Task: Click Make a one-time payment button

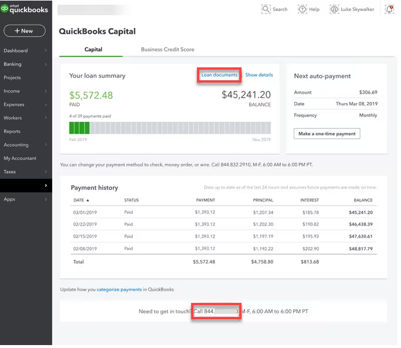Action: point(327,134)
